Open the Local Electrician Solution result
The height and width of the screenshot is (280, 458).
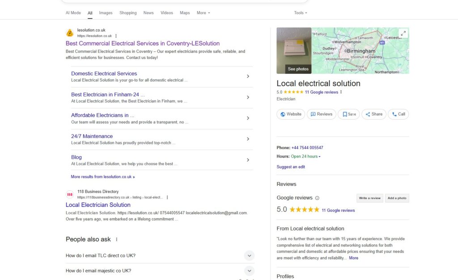tap(98, 205)
